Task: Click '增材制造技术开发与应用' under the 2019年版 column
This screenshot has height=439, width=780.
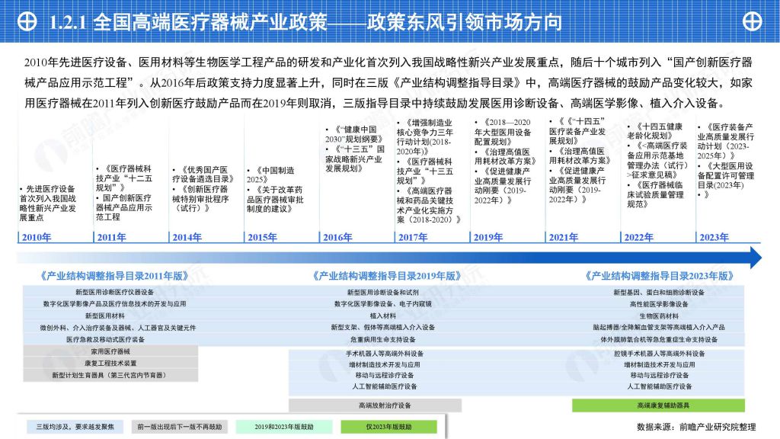Action: (385, 364)
